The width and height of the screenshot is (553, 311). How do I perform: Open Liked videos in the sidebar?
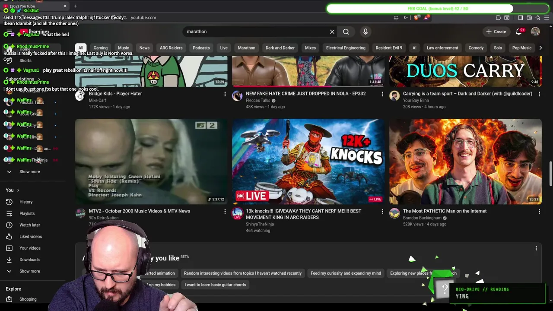tap(31, 237)
